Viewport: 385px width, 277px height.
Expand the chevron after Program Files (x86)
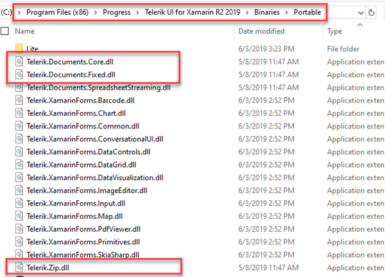tap(96, 12)
